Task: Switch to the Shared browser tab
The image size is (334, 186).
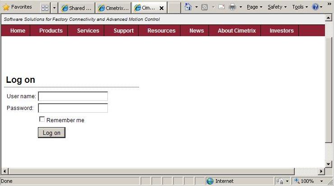Action: click(x=77, y=8)
